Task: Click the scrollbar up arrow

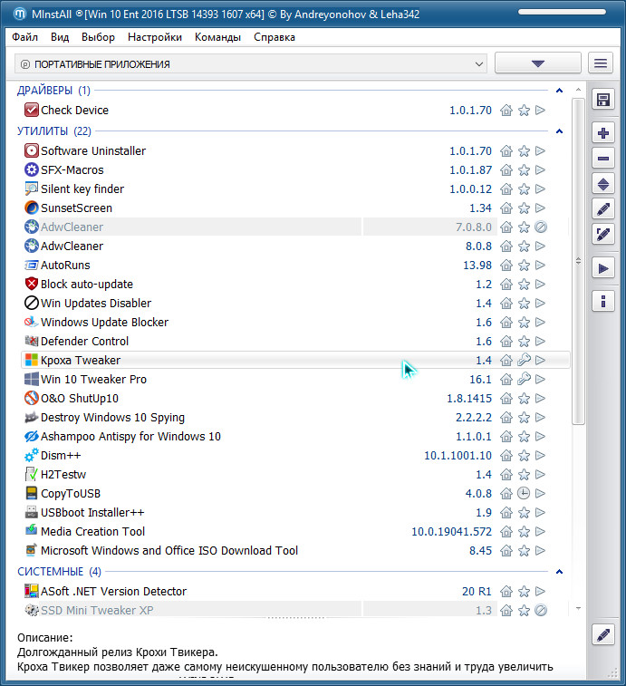Action: (x=578, y=90)
